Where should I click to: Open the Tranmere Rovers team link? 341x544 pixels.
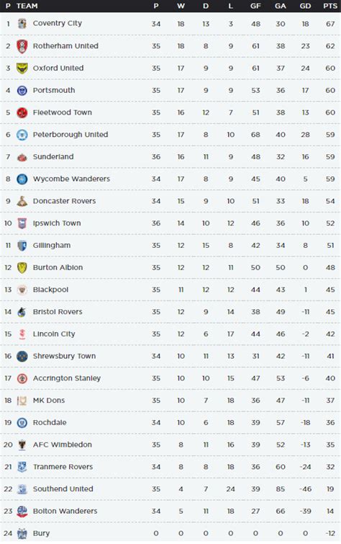pyautogui.click(x=63, y=467)
